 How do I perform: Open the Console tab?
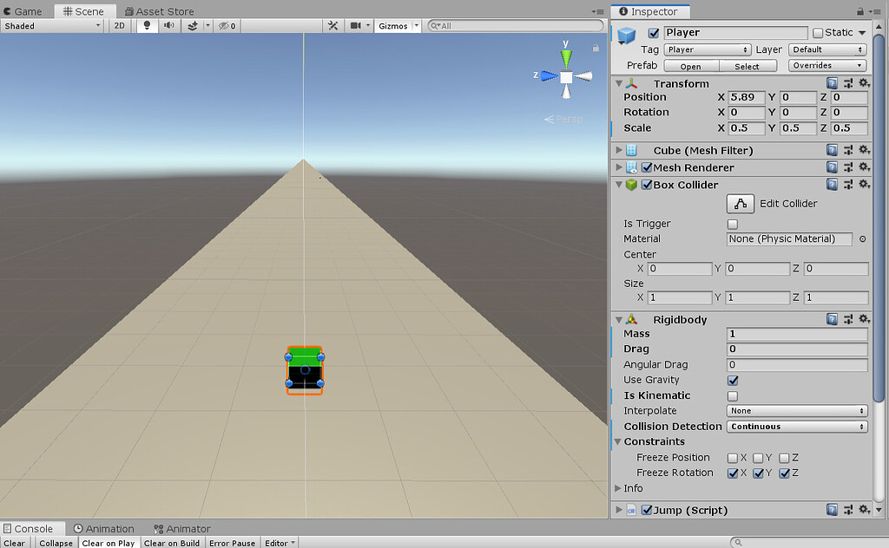[x=32, y=528]
